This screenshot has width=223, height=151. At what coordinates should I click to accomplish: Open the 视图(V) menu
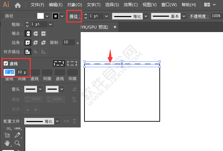pos(149,5)
